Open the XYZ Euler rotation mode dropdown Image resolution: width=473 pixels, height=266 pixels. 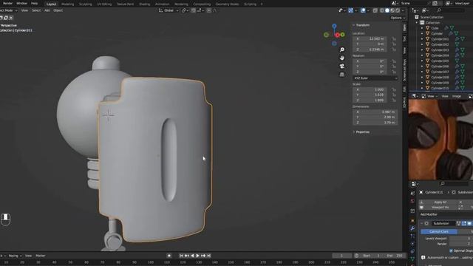pos(375,78)
